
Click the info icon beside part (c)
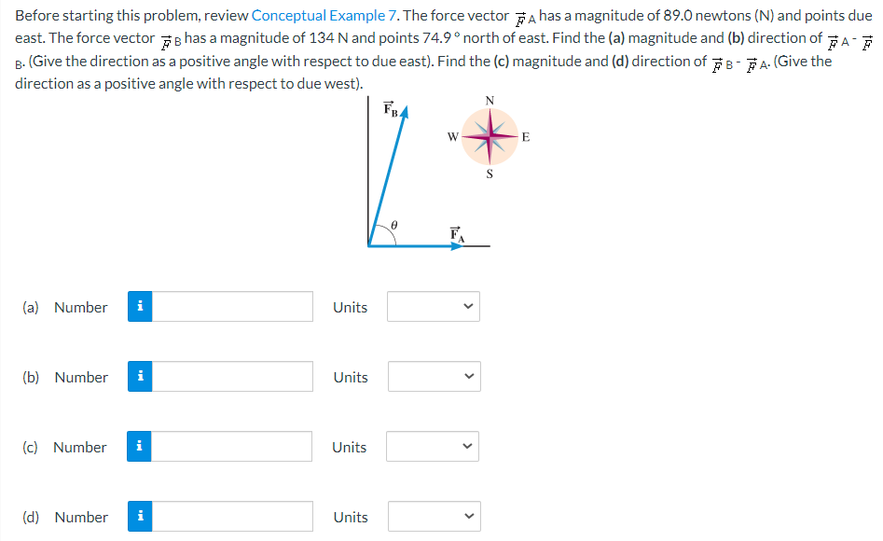140,447
